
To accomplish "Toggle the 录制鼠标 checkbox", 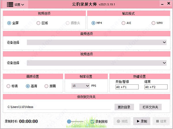I will [92, 122].
